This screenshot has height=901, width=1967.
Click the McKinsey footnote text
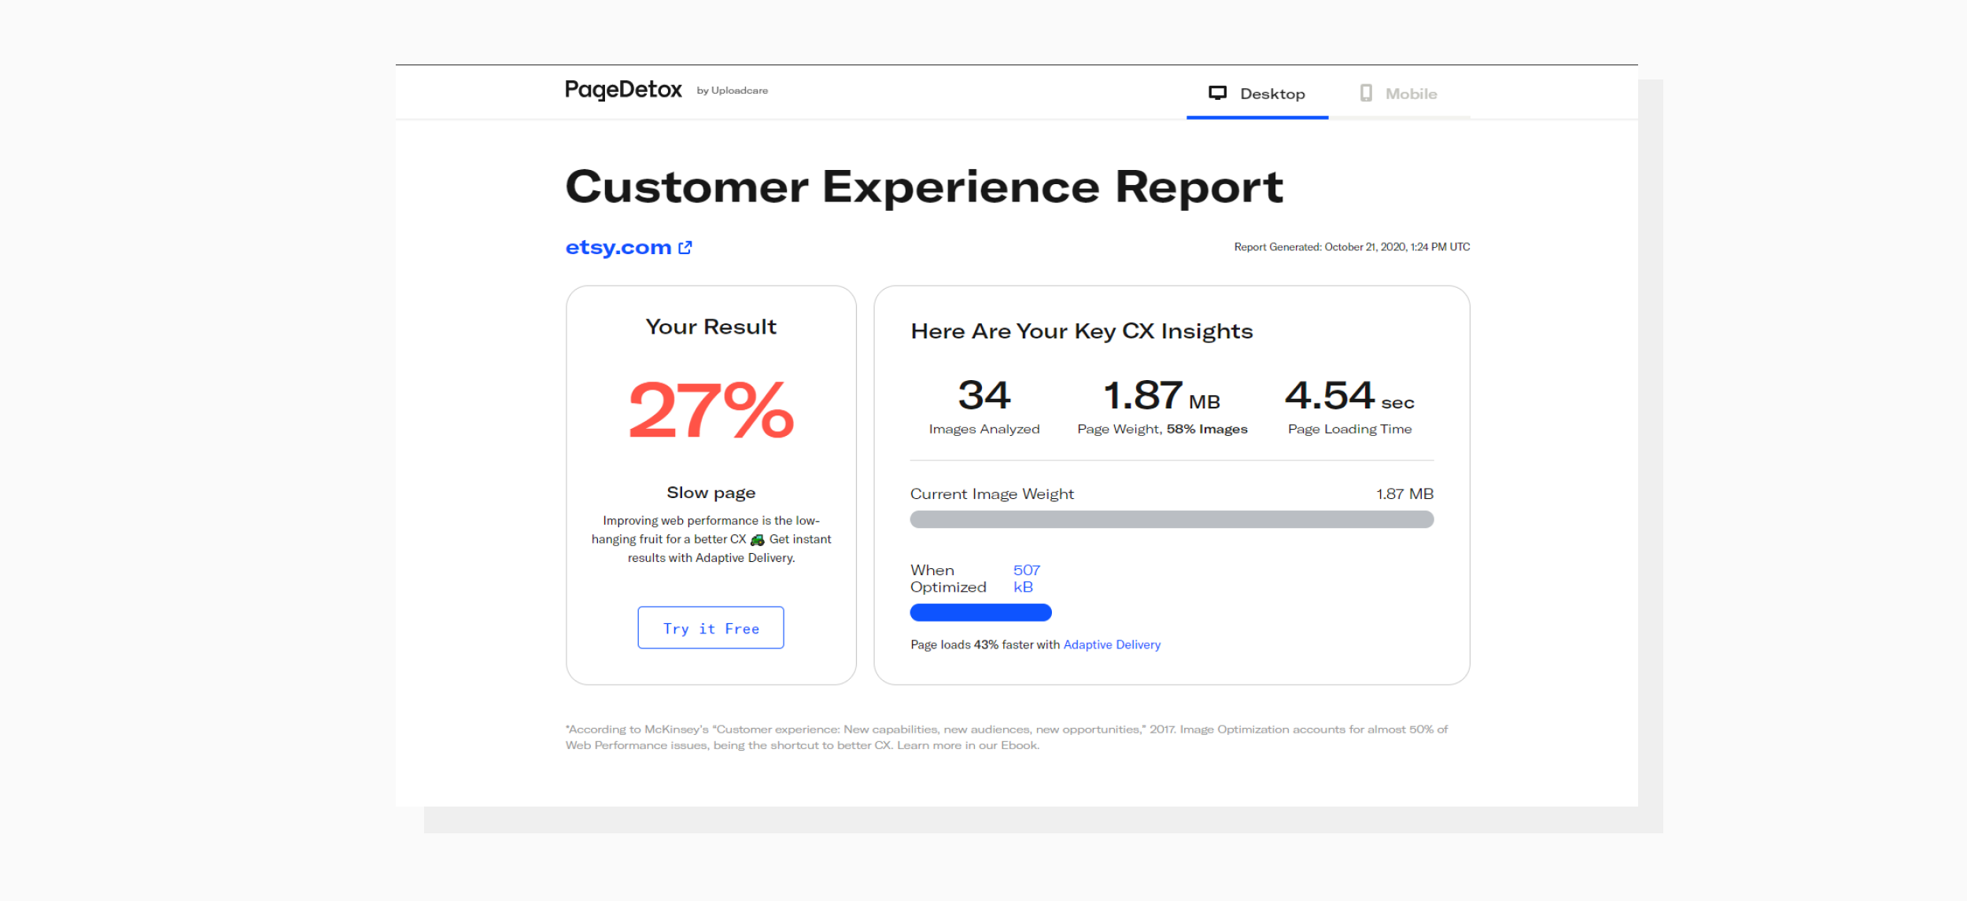tap(1006, 736)
